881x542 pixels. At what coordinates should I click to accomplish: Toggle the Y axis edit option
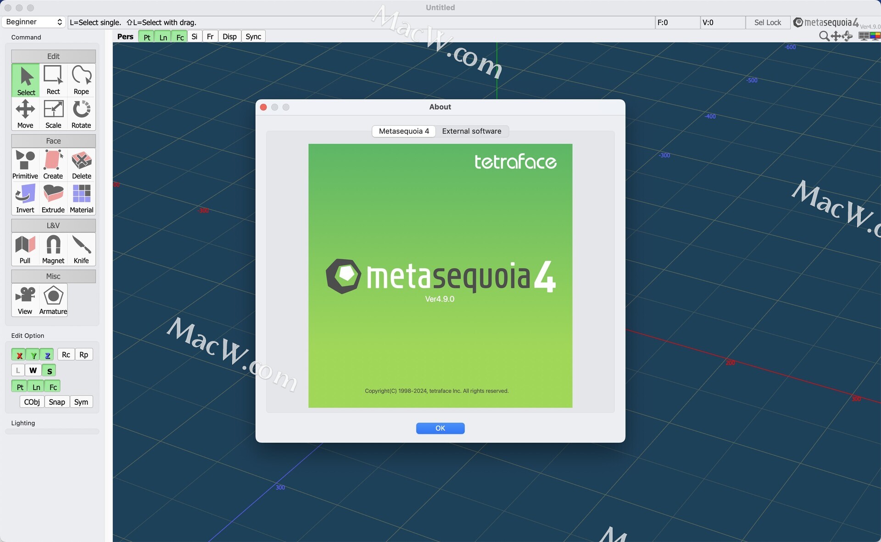(33, 355)
